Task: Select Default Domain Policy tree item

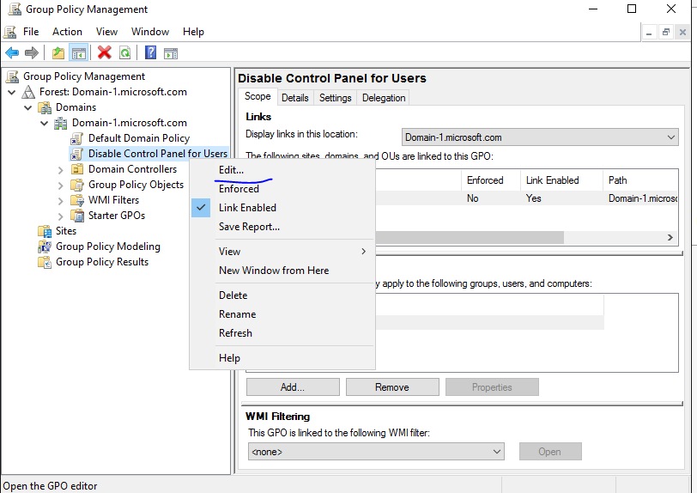Action: pyautogui.click(x=139, y=138)
